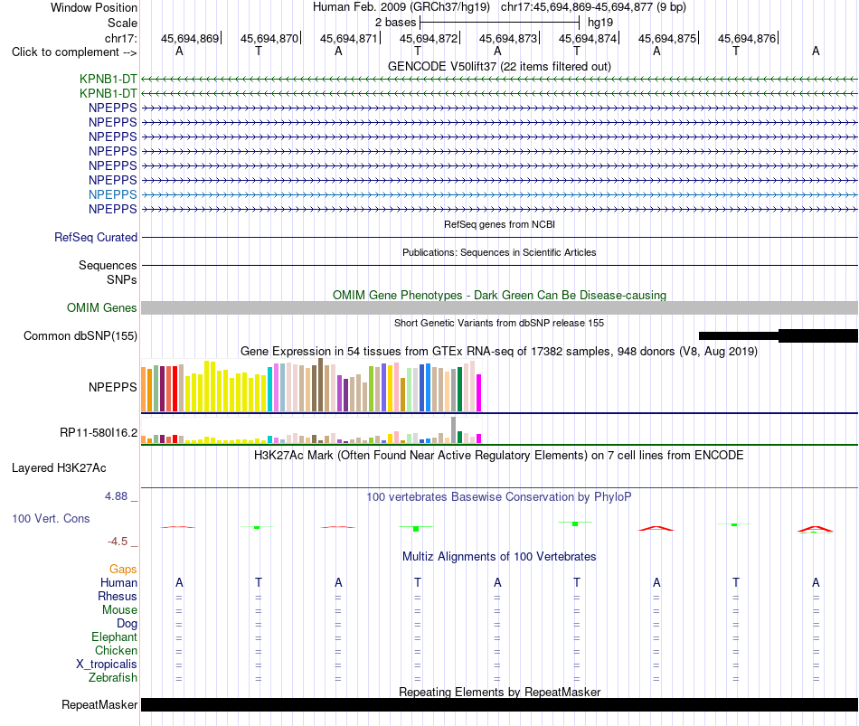Click the Layered H3K27Ac track label

click(59, 468)
